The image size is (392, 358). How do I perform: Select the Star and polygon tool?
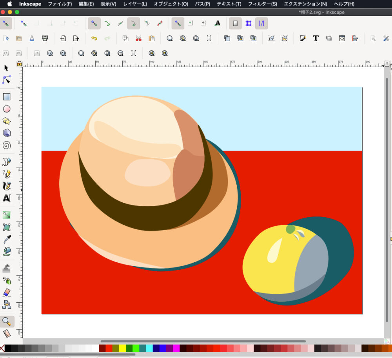7,121
